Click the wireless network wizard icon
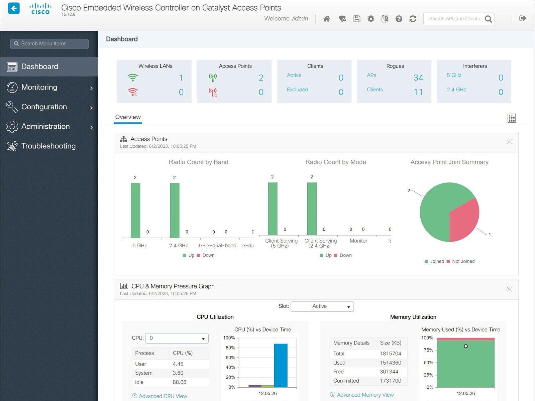The height and width of the screenshot is (401, 535). tap(342, 19)
